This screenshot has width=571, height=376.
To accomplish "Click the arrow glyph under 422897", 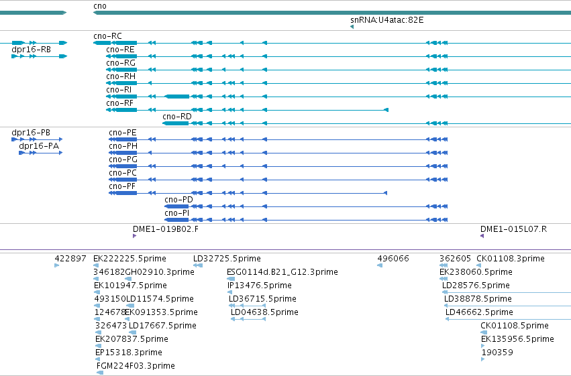I will 56,265.
